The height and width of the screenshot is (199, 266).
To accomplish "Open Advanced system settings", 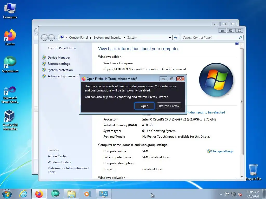I will tap(63, 76).
